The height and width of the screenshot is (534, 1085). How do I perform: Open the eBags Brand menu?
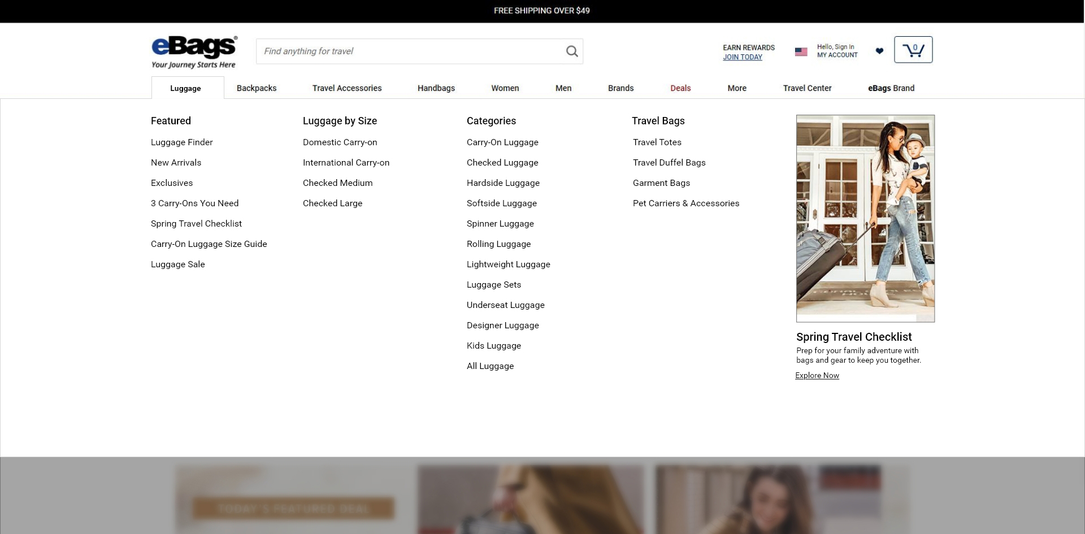[891, 88]
